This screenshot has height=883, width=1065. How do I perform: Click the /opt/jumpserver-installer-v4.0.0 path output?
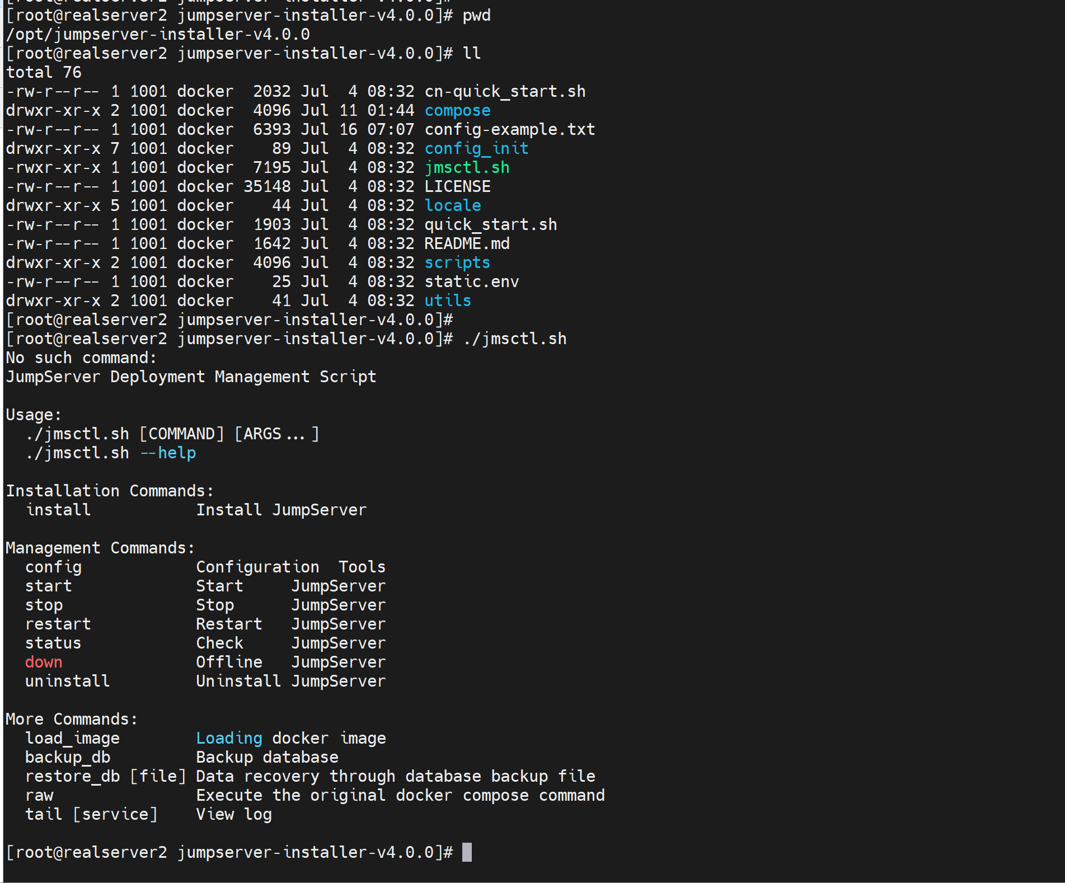pos(158,35)
